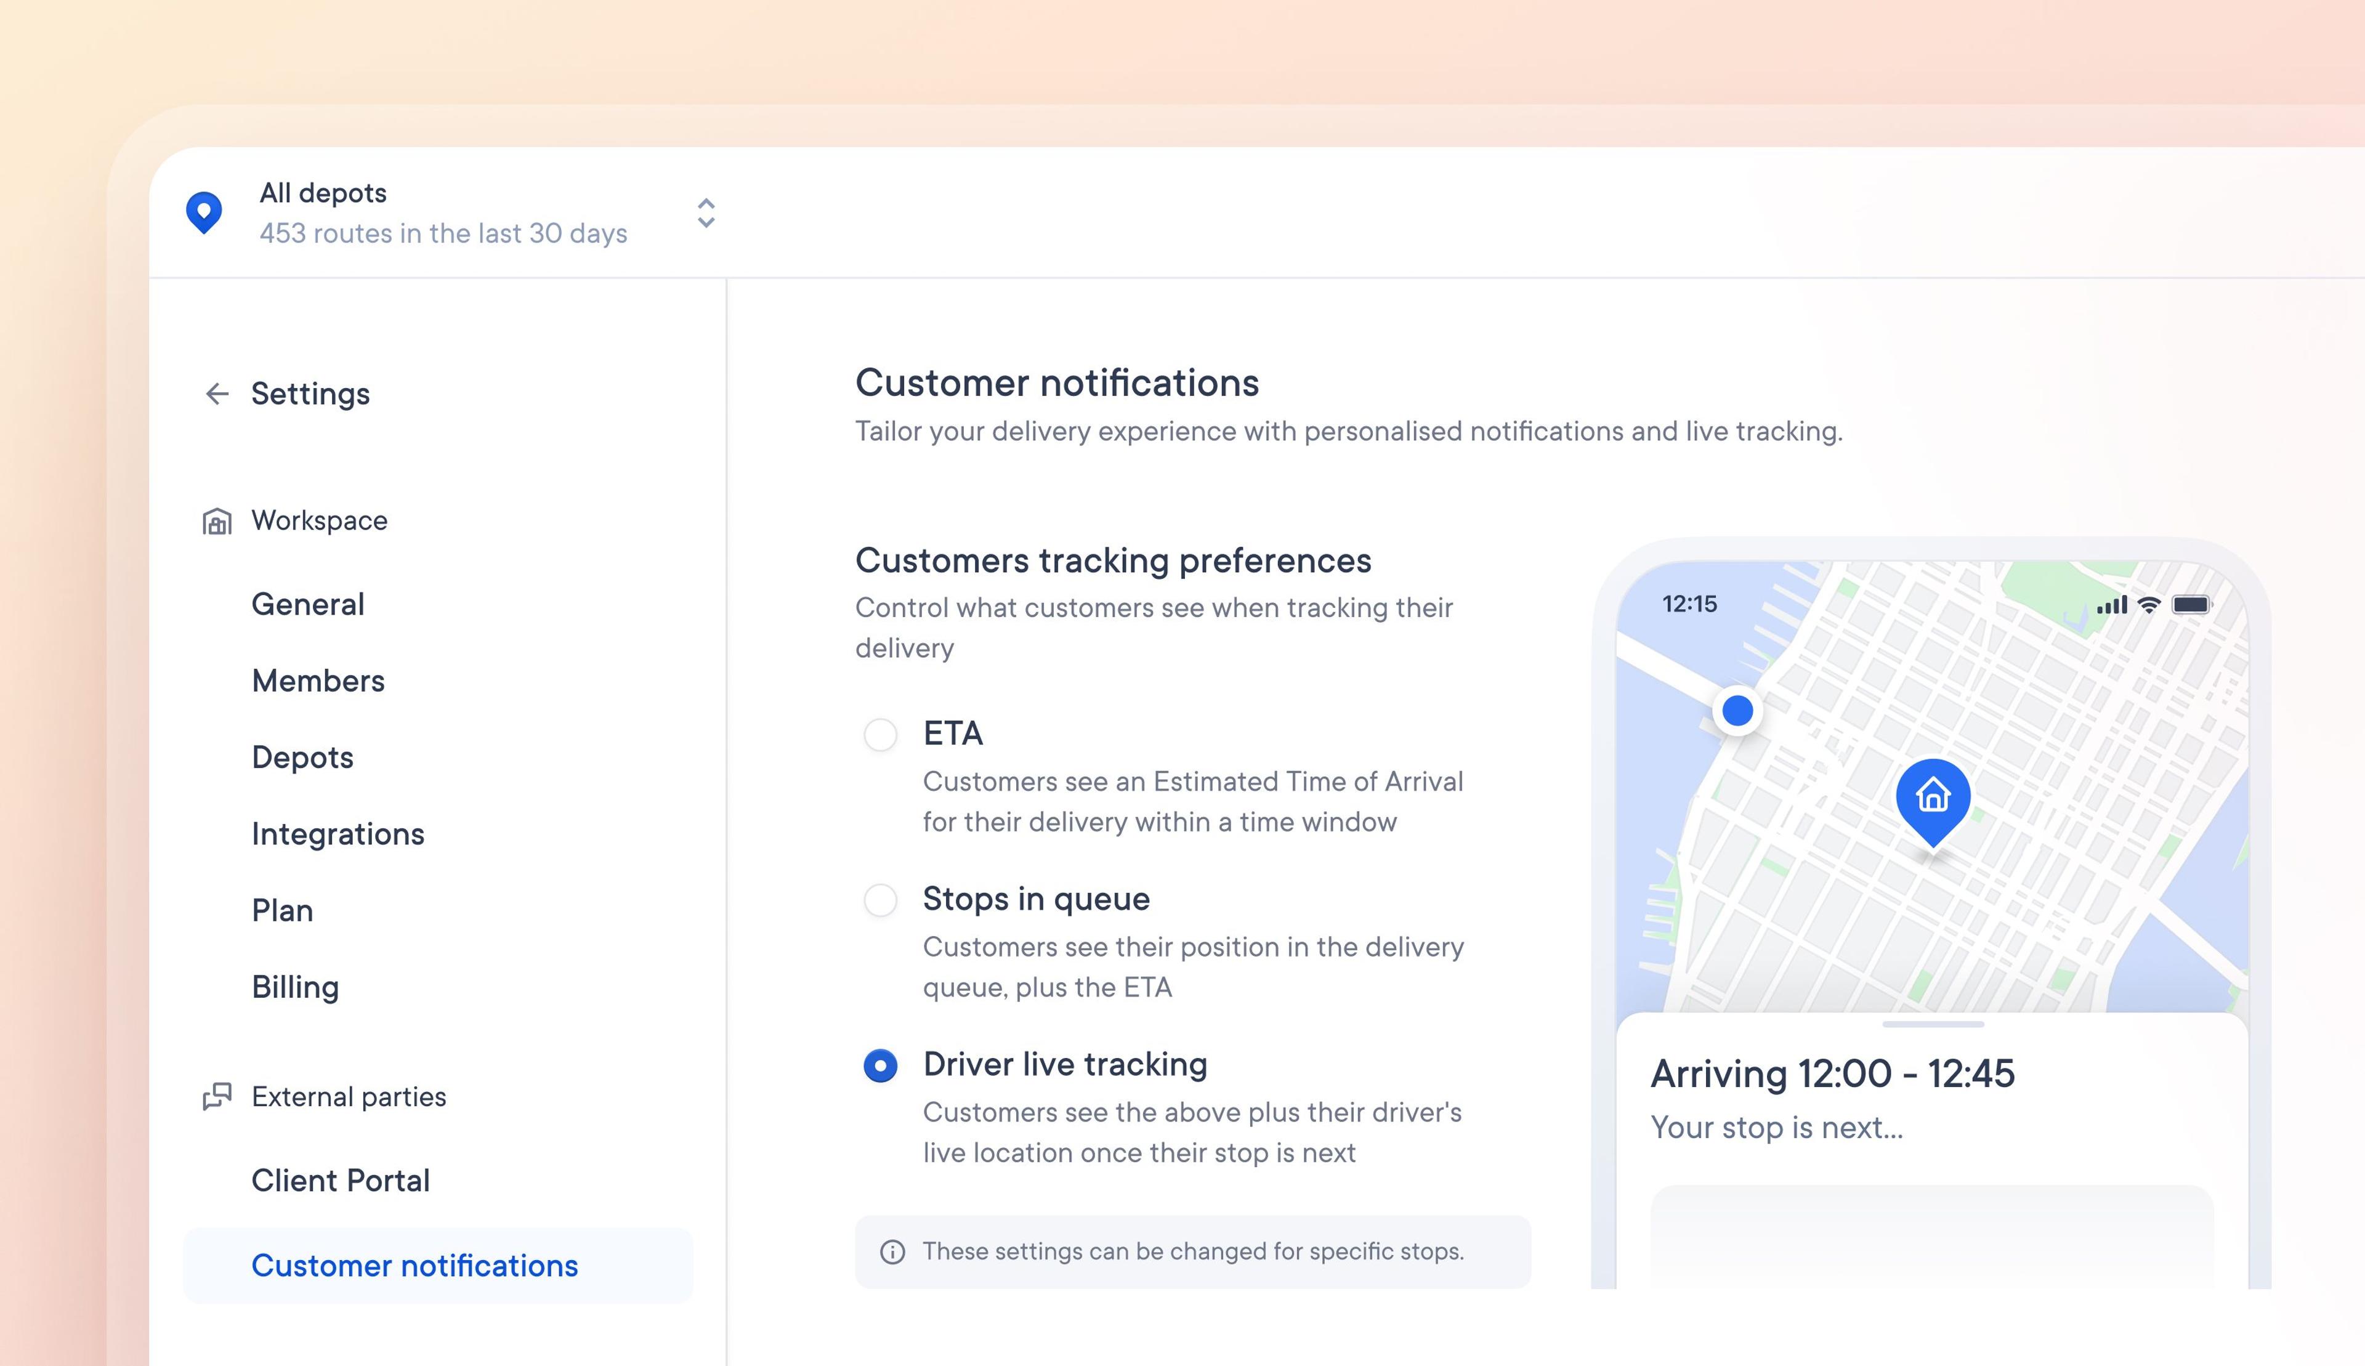Click the External parties icon
This screenshot has width=2365, height=1366.
click(217, 1096)
